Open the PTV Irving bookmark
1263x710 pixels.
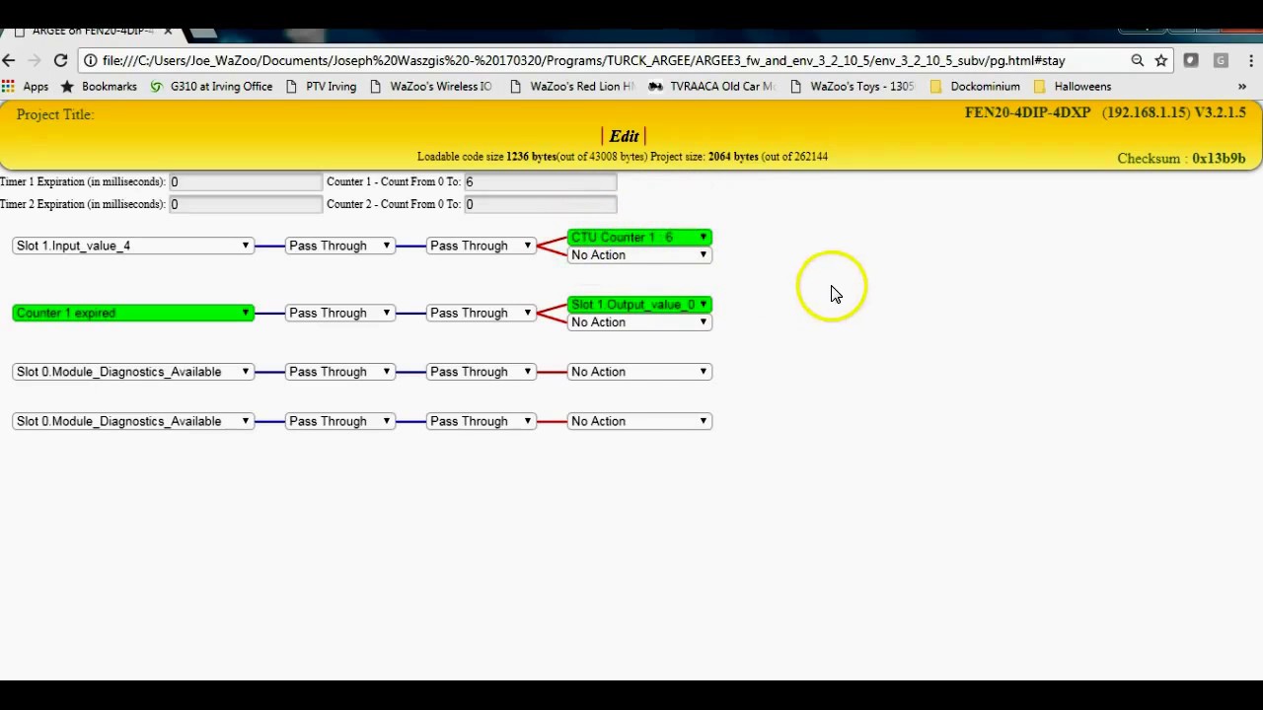coord(321,87)
